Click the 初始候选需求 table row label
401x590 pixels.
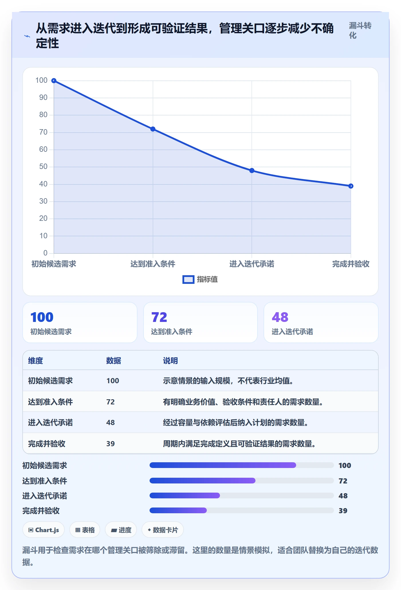50,381
